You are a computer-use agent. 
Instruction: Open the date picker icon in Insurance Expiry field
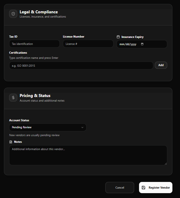point(142,44)
